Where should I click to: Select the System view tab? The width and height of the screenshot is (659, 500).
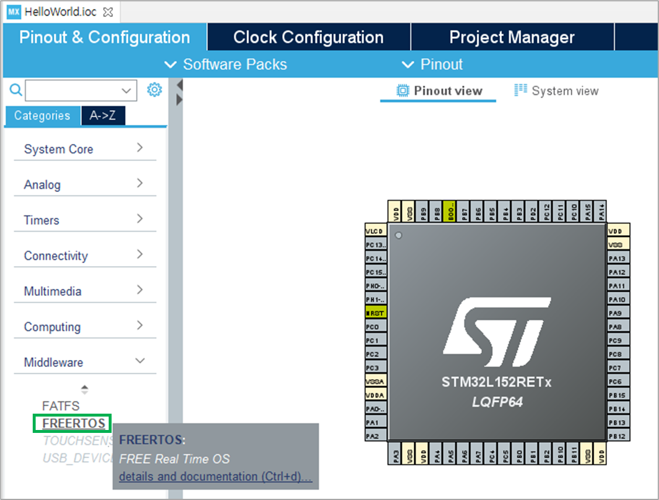(x=556, y=90)
